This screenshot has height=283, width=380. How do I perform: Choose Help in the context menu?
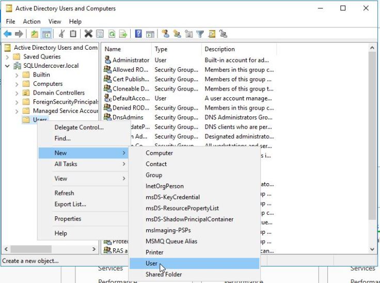83,233
